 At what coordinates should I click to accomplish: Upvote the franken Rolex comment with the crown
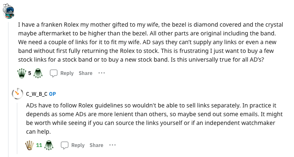(x=22, y=73)
